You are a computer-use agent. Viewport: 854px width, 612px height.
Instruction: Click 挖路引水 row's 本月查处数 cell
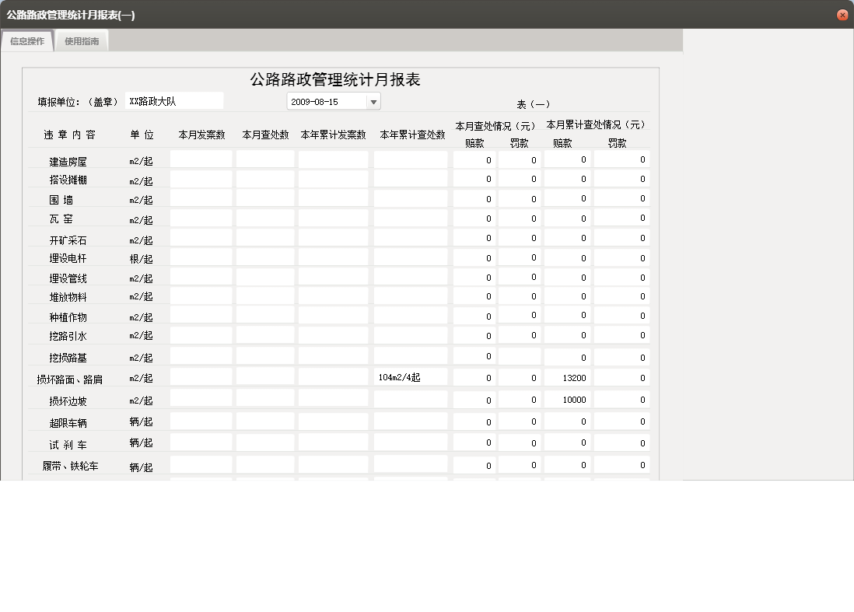(264, 334)
